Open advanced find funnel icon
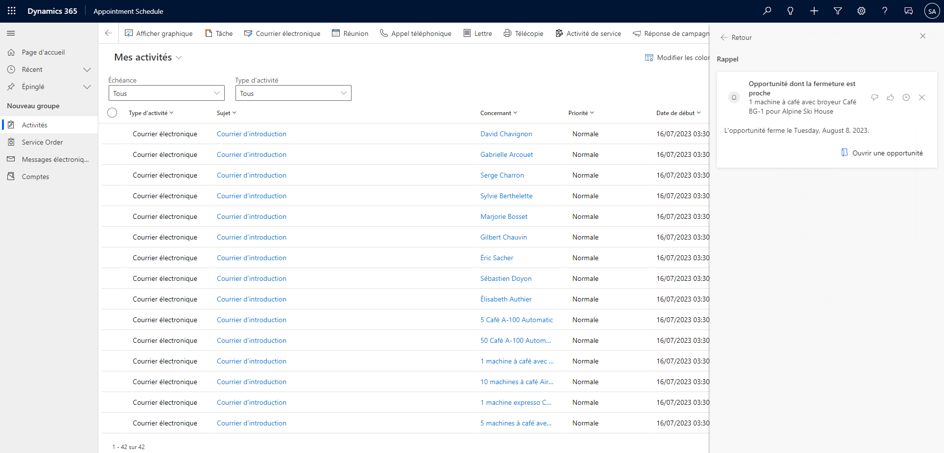This screenshot has height=453, width=944. coord(838,11)
